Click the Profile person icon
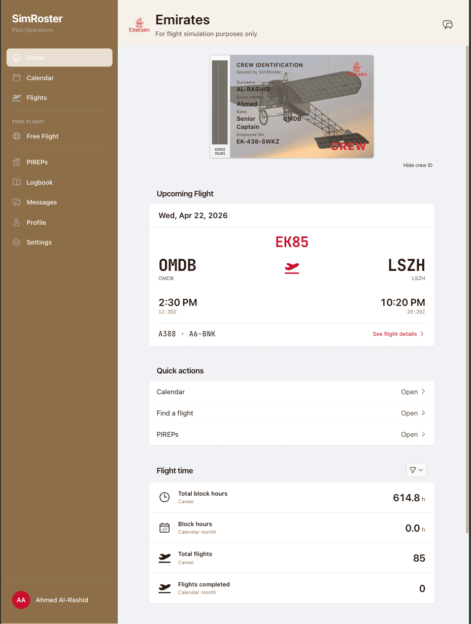 [x=17, y=222]
